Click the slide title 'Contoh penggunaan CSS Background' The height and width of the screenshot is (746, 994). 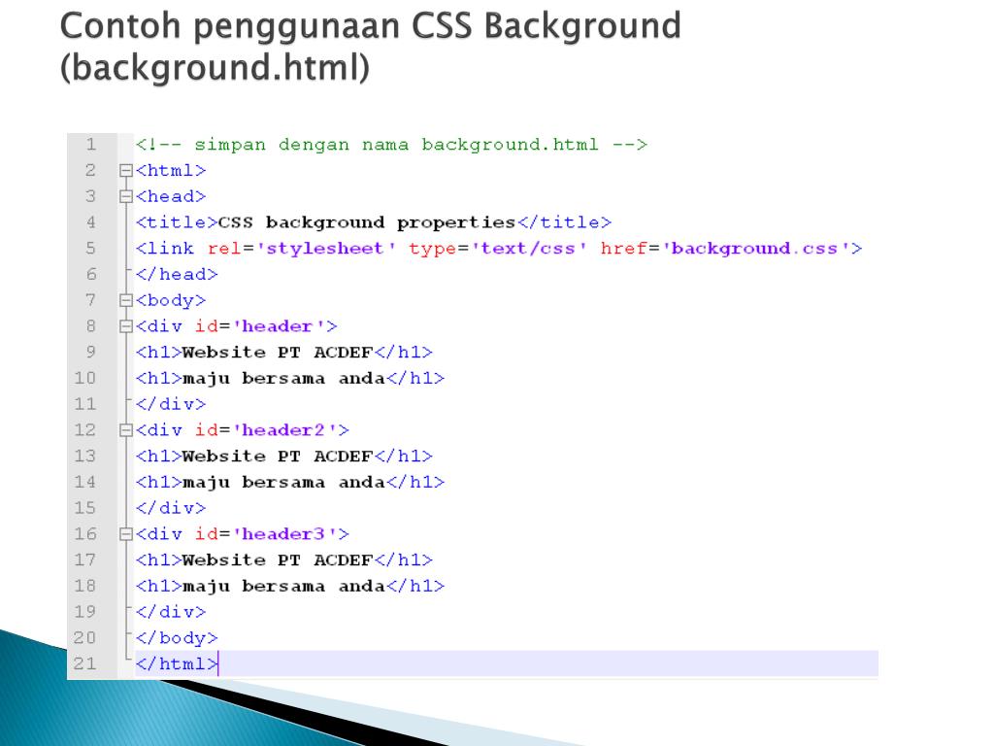[371, 27]
